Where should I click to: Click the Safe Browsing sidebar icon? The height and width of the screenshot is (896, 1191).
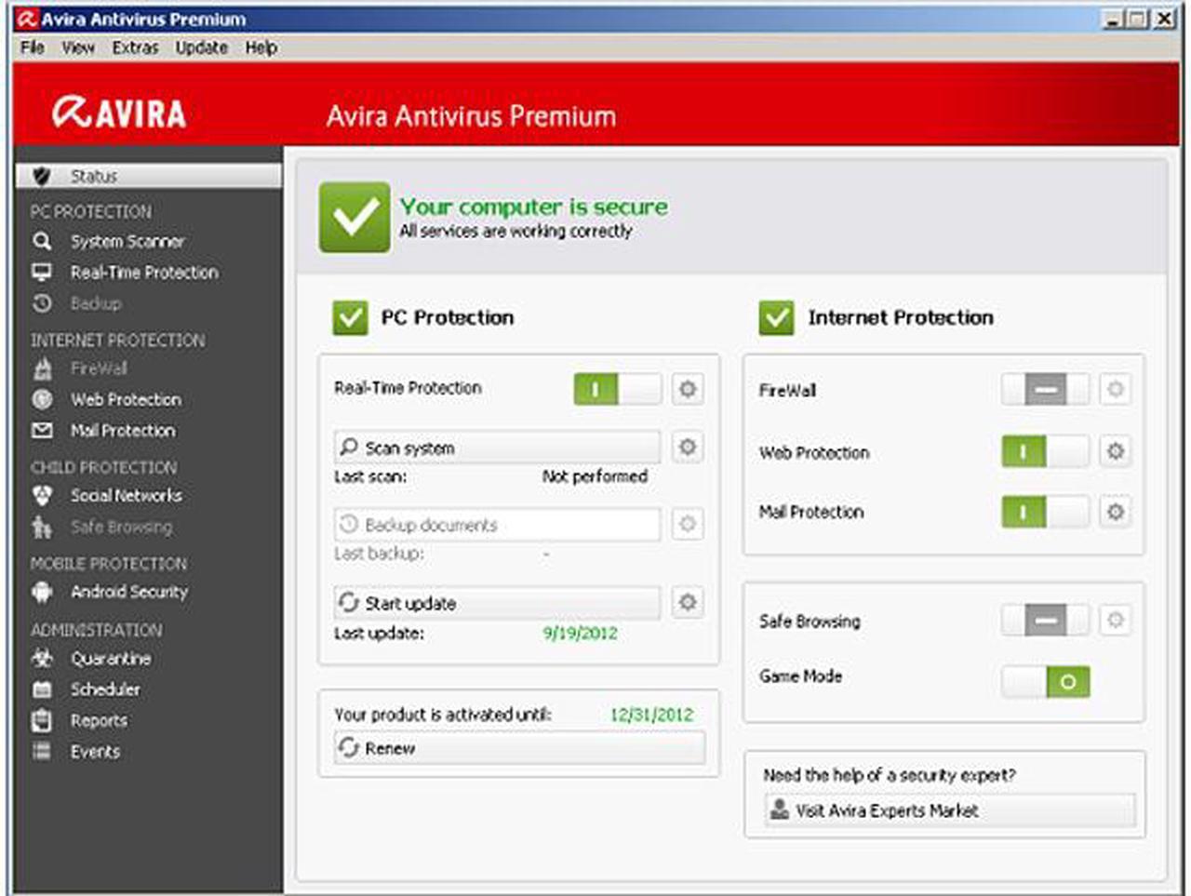[x=42, y=527]
